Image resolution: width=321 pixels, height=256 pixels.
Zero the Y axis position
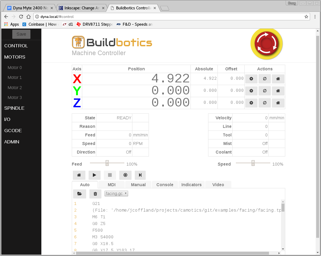point(264,91)
